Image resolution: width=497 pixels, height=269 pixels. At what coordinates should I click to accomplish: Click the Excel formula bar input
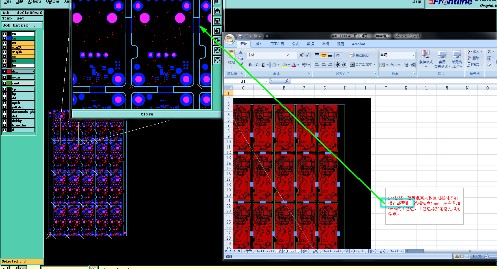394,81
